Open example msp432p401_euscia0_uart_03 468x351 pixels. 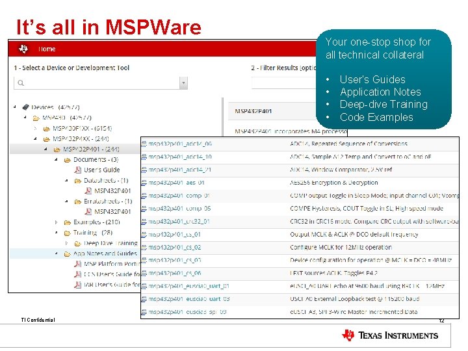click(189, 299)
